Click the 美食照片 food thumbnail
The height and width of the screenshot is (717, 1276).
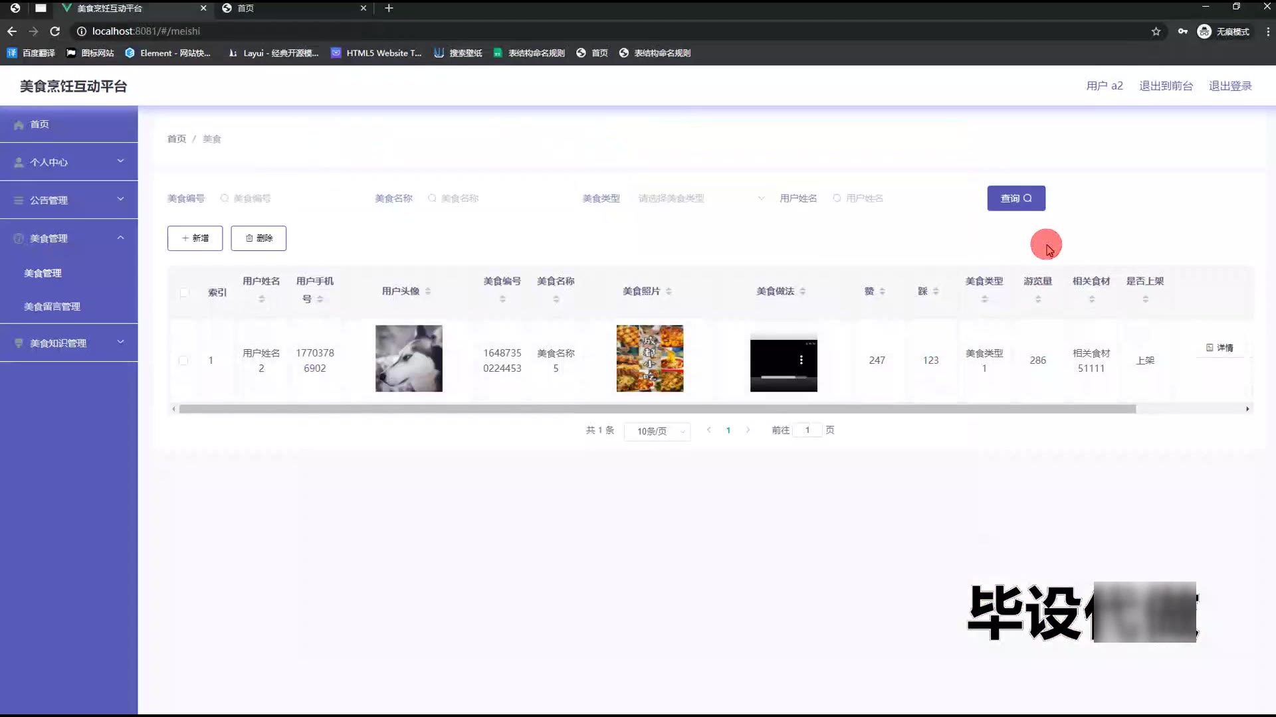pyautogui.click(x=649, y=358)
